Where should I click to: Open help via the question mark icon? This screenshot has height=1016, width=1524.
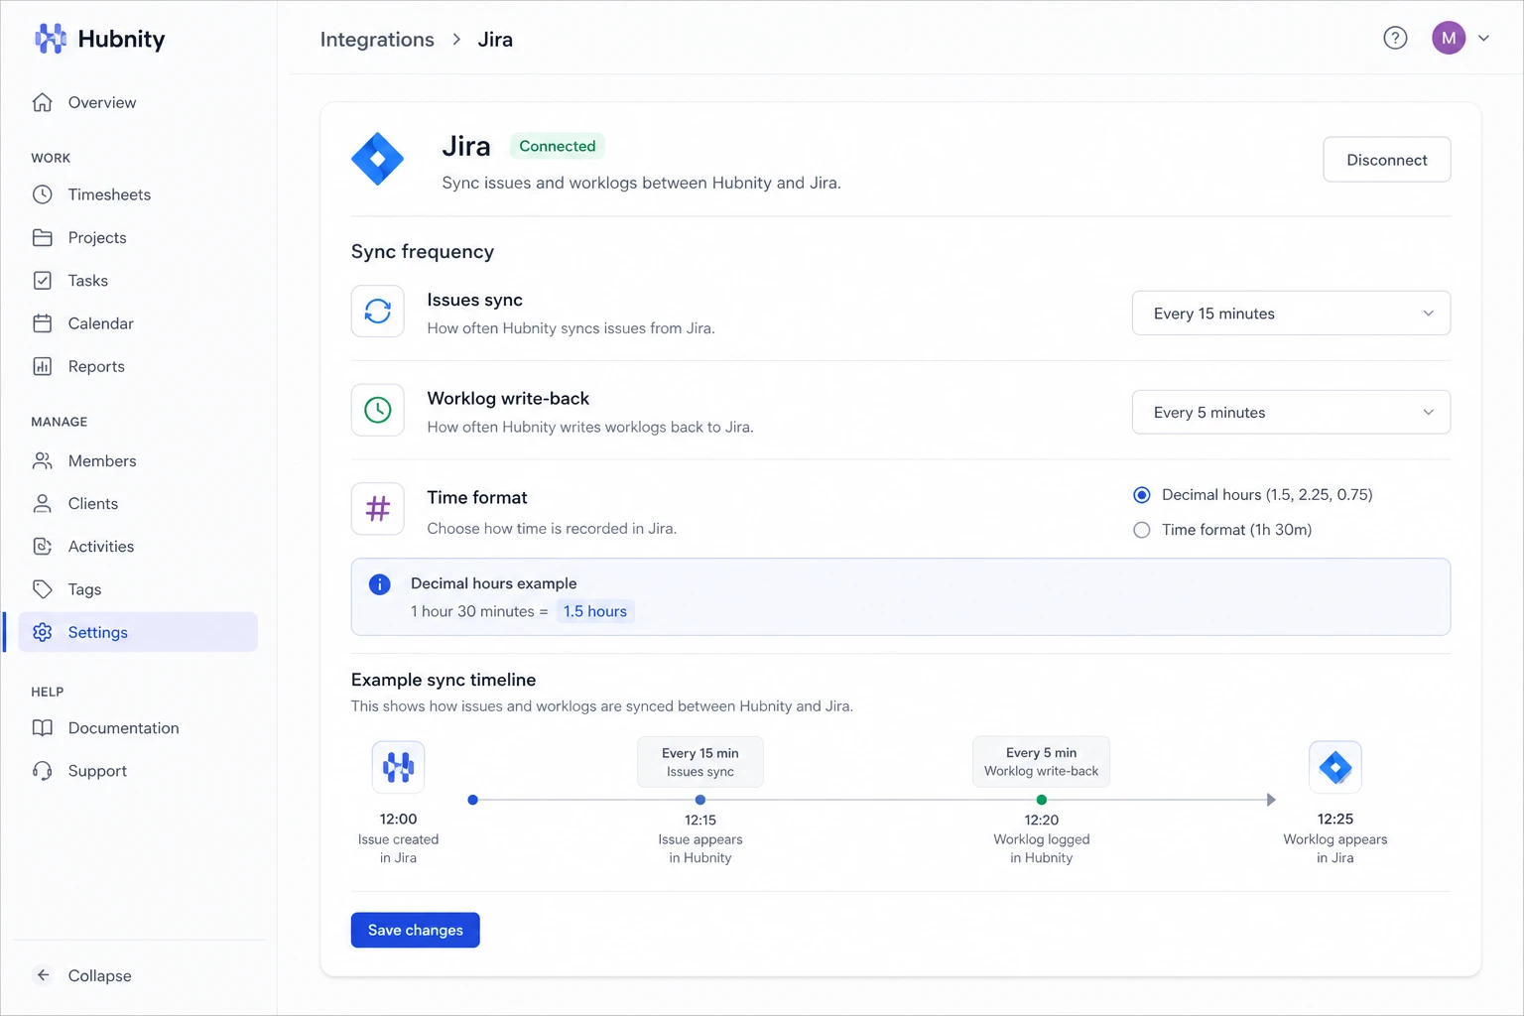click(x=1395, y=38)
